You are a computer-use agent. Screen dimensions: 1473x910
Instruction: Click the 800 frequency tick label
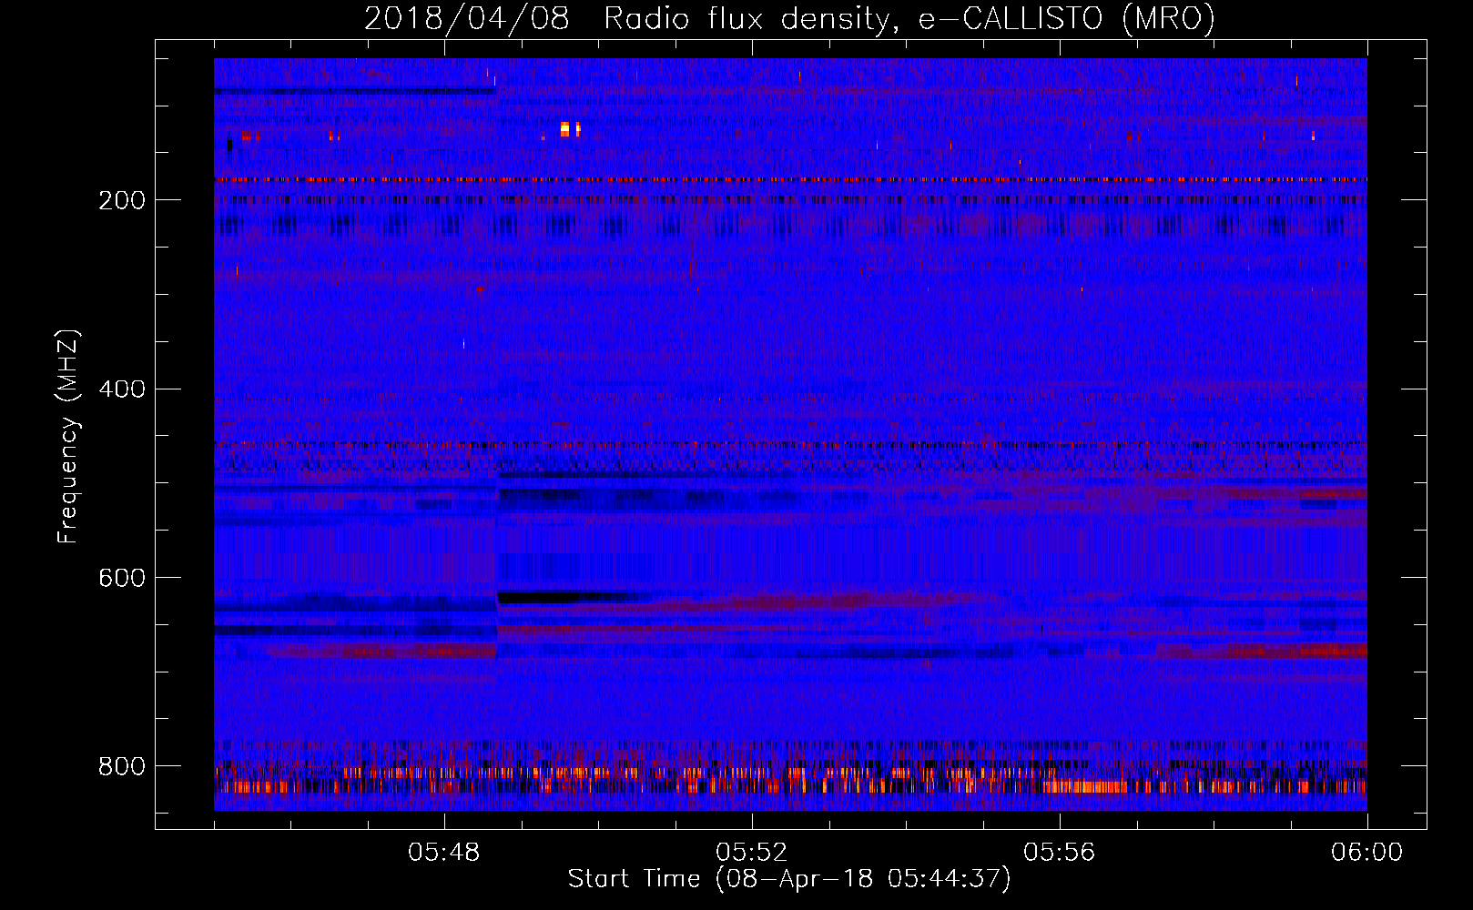122,766
